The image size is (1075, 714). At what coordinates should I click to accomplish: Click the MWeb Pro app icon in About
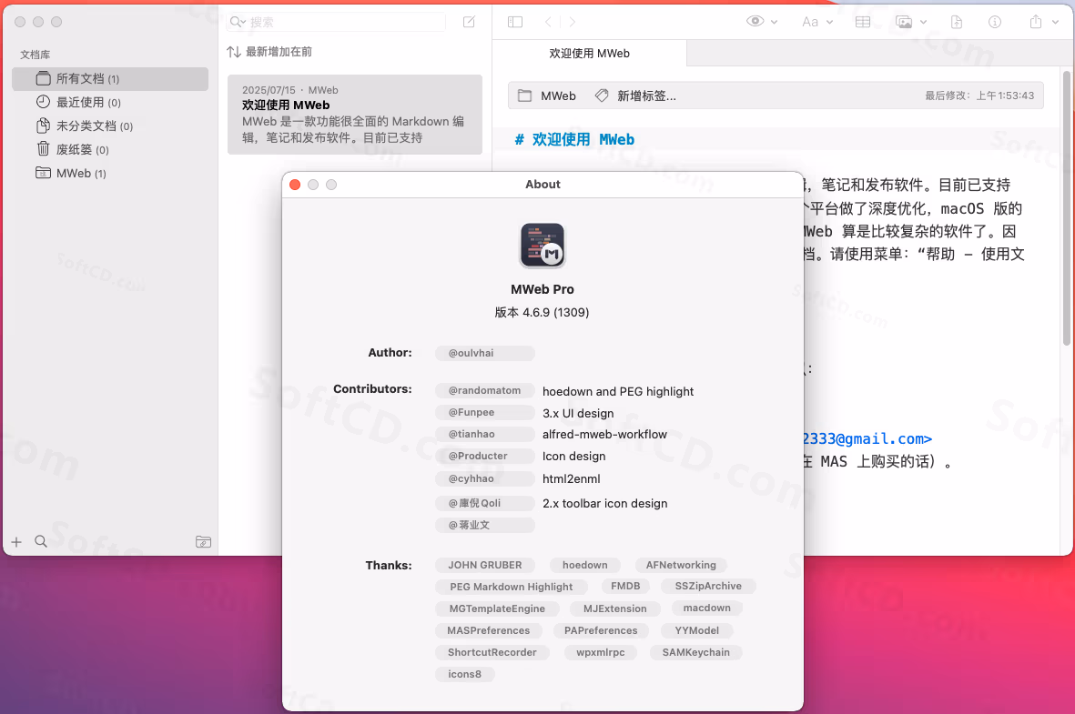(x=543, y=246)
